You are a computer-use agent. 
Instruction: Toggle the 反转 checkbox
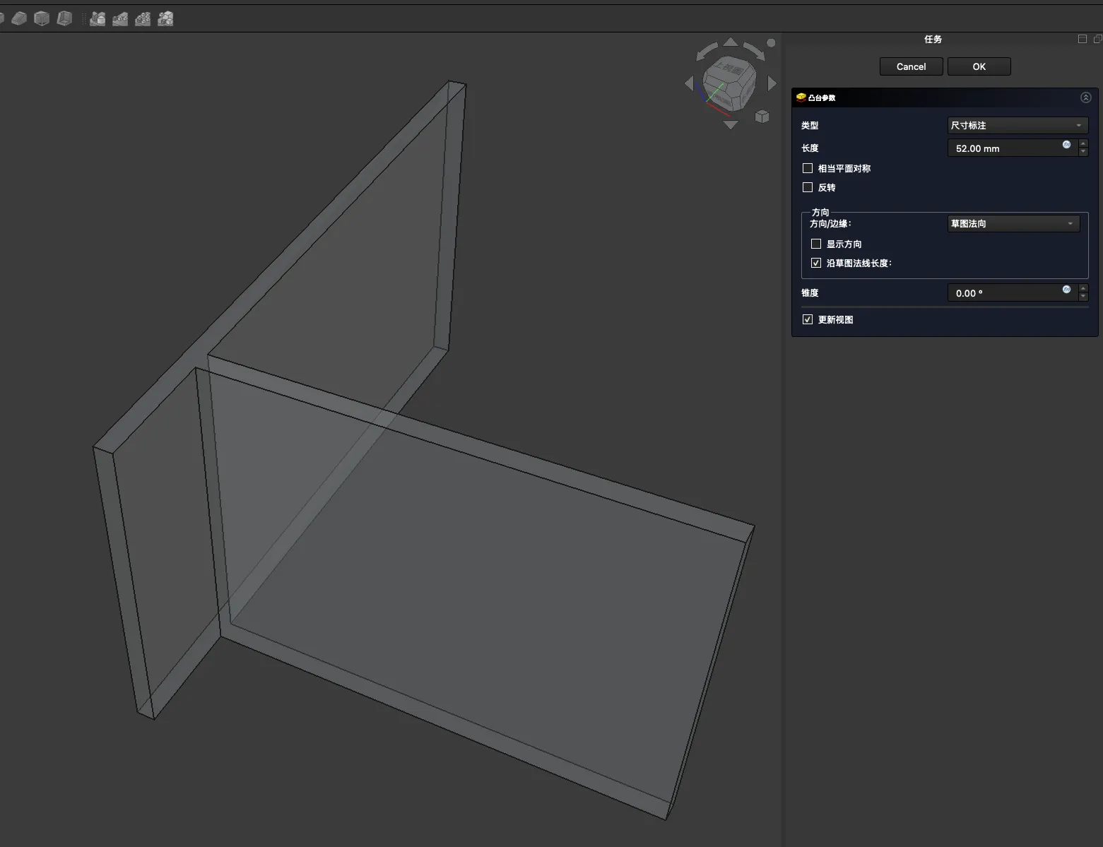[x=808, y=187]
